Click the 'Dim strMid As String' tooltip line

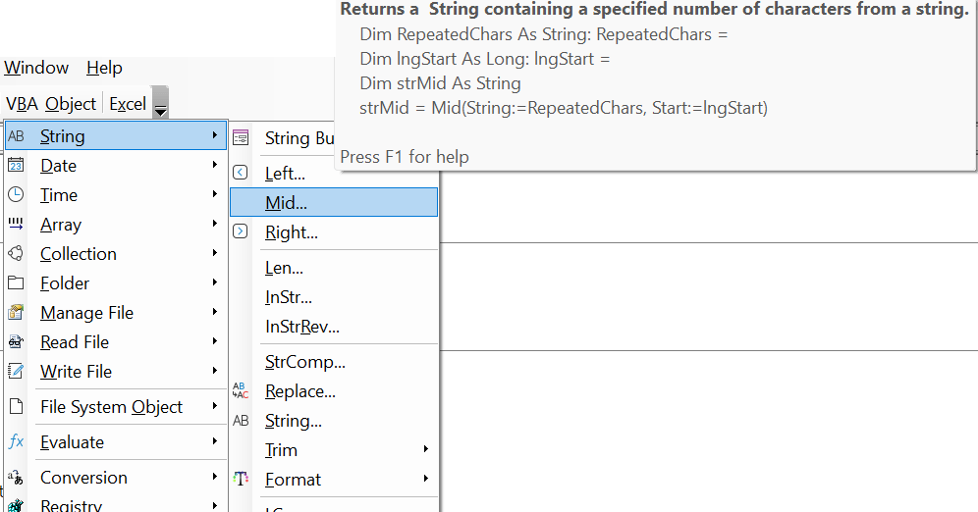pos(440,82)
